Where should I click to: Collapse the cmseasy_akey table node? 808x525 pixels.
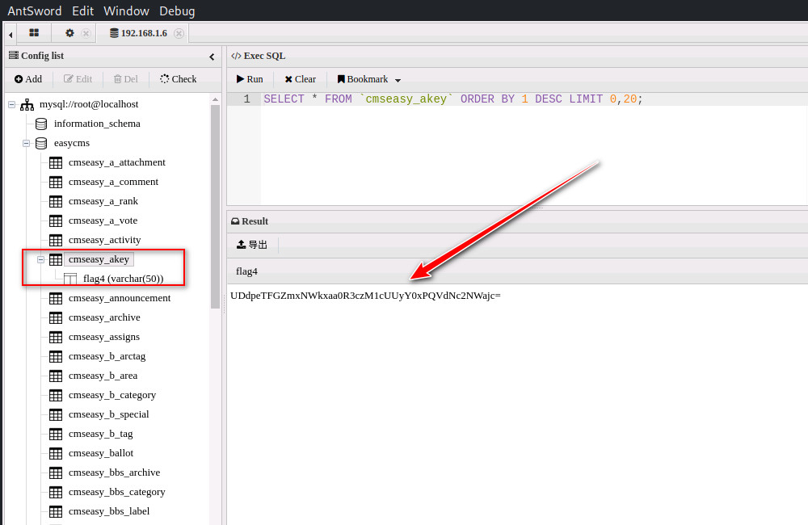coord(40,259)
